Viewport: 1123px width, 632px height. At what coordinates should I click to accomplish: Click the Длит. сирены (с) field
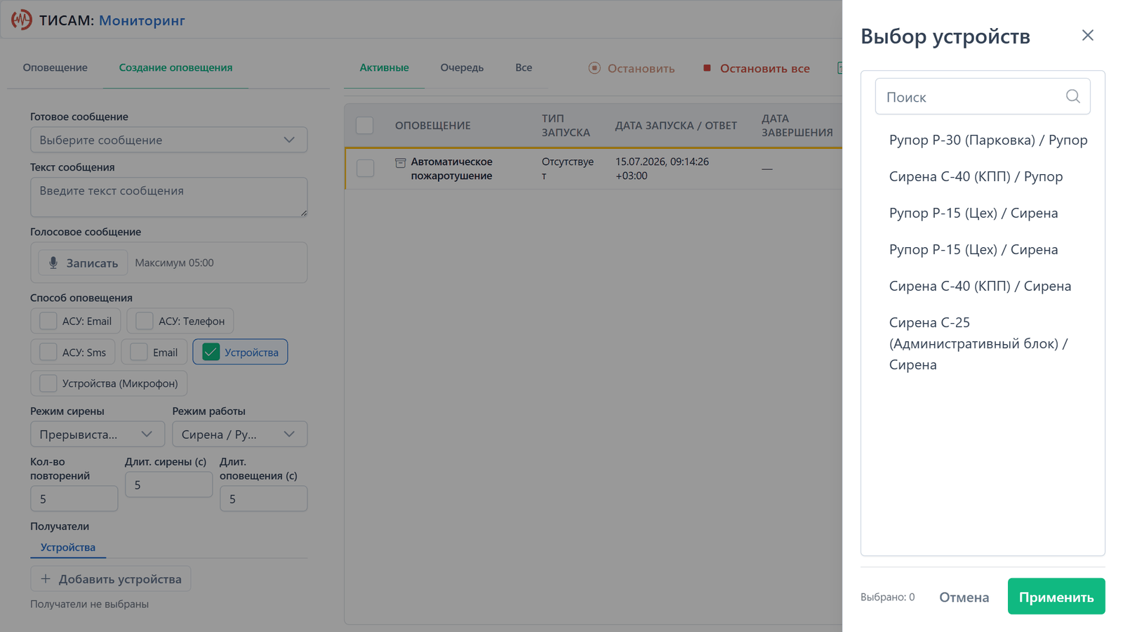168,485
